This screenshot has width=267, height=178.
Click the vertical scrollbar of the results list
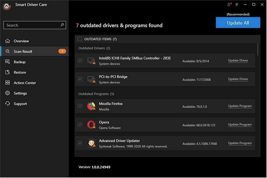(258, 49)
